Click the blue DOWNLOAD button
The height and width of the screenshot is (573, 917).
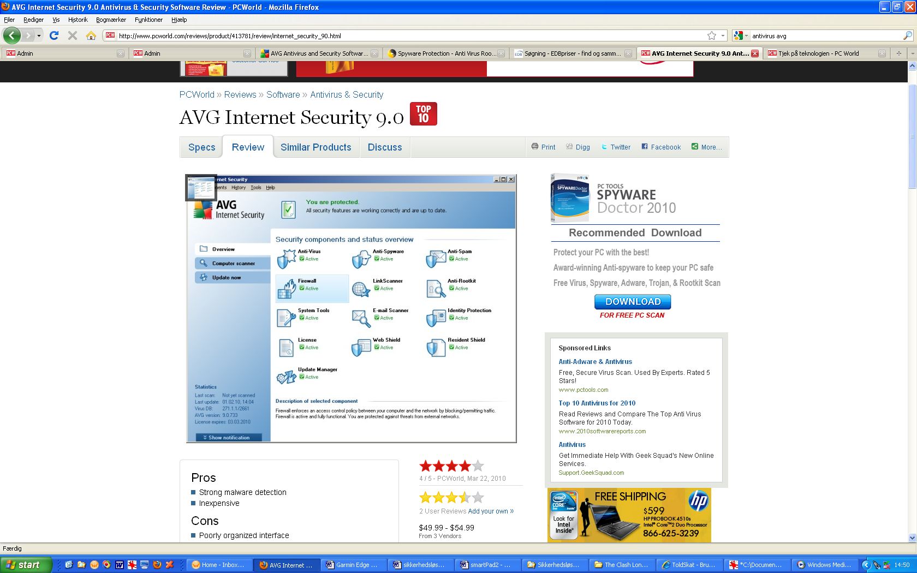point(633,302)
